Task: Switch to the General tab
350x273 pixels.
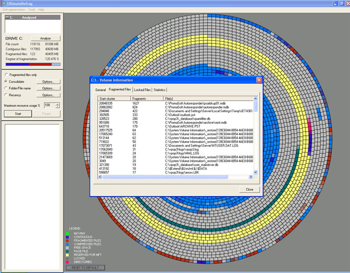Action: point(100,90)
